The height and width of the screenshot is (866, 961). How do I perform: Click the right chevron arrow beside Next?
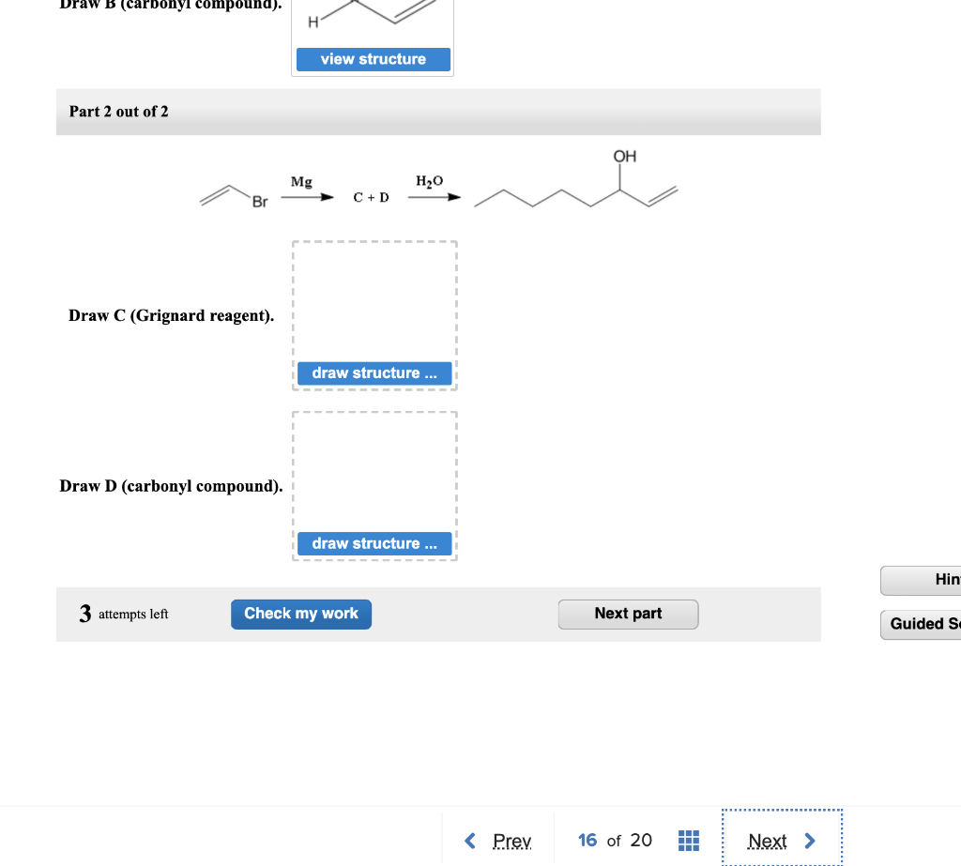tap(809, 841)
